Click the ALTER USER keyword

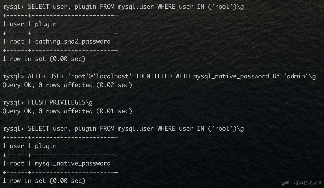tap(46, 76)
